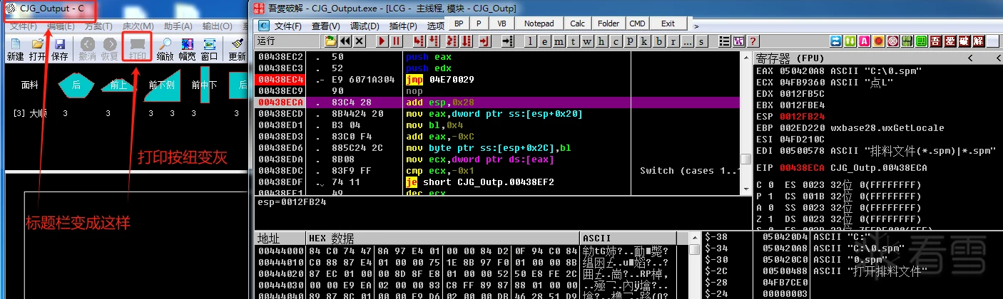Open the call stack with the k button

coord(643,41)
